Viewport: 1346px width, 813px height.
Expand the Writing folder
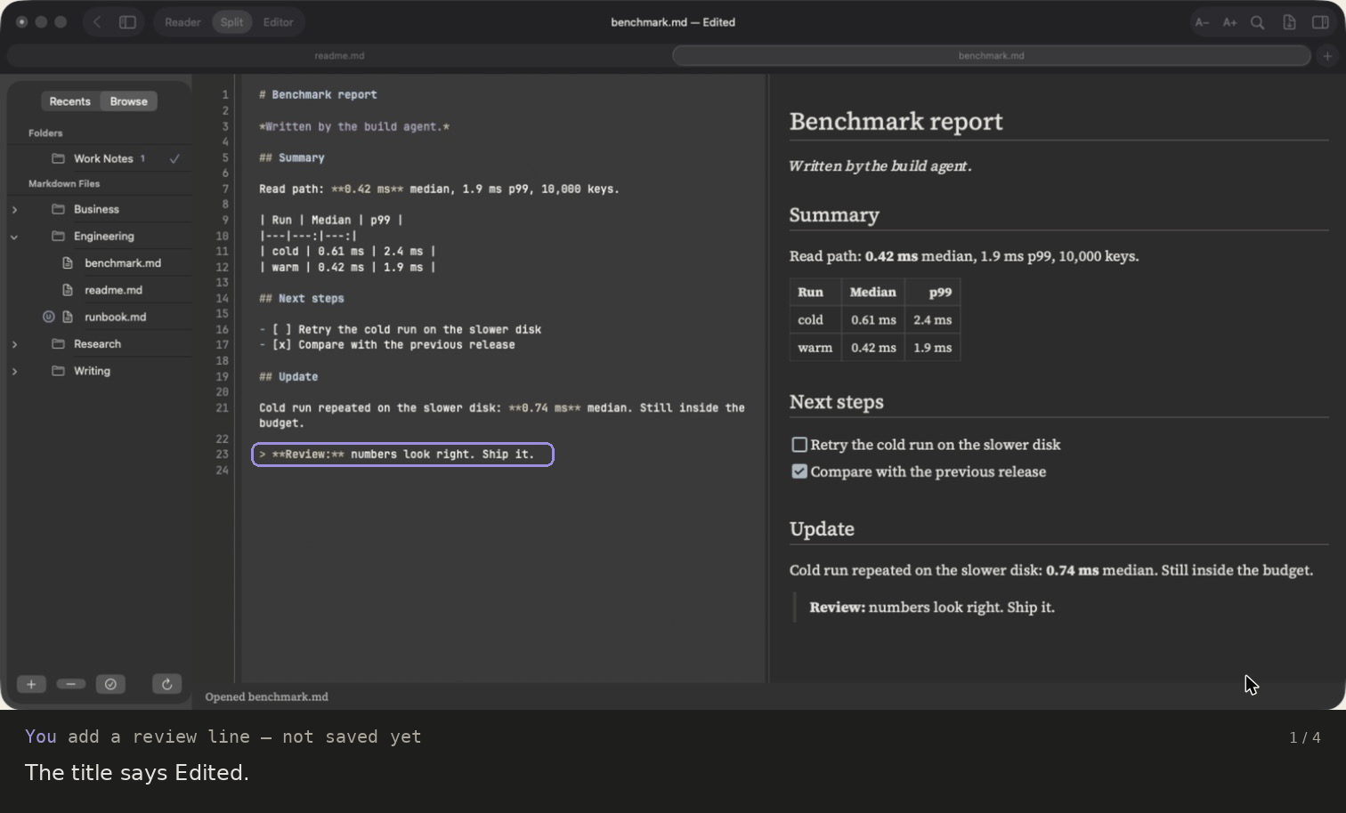[x=14, y=371]
